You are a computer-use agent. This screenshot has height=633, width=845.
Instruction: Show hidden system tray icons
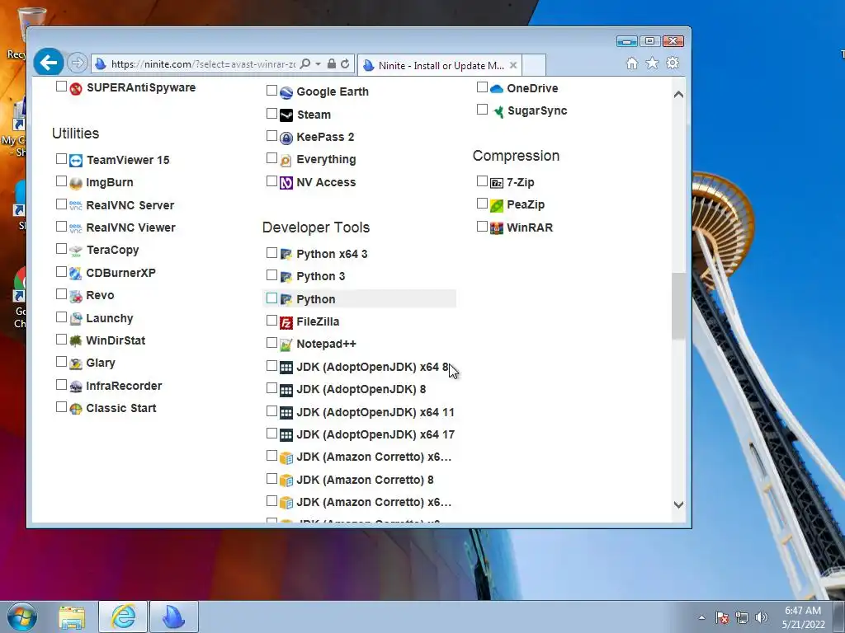[x=701, y=617]
